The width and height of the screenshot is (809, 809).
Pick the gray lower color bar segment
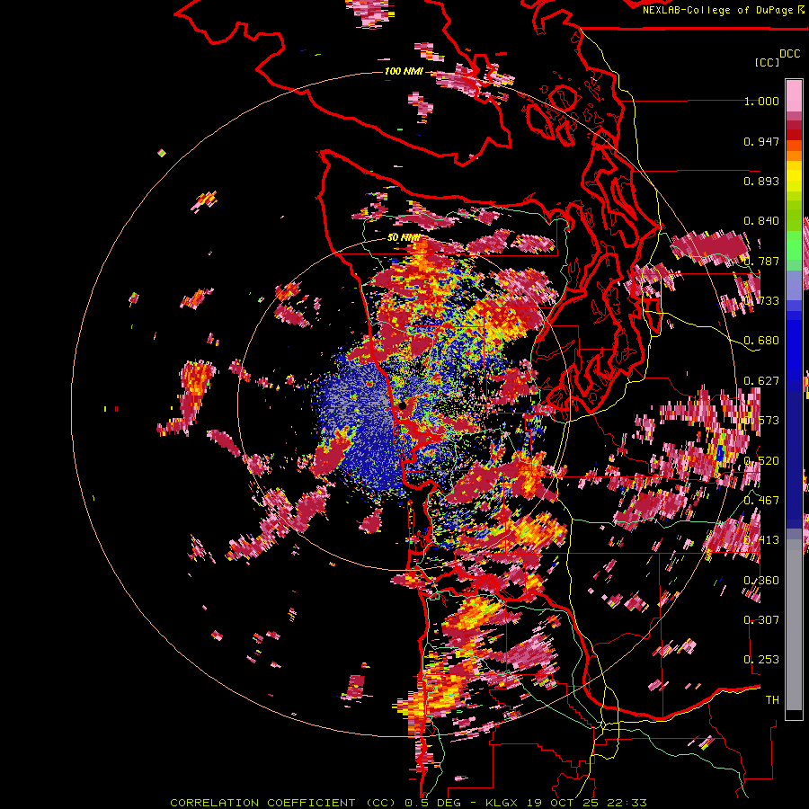(794, 625)
